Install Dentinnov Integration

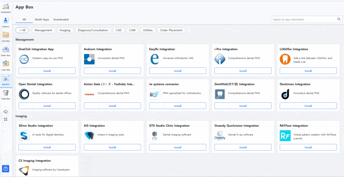tap(308, 106)
